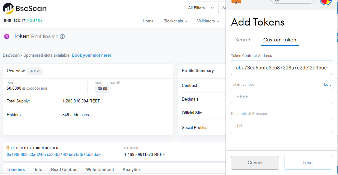Open the info icon next to Reef.finance
This screenshot has width=338, height=175.
pos(62,36)
